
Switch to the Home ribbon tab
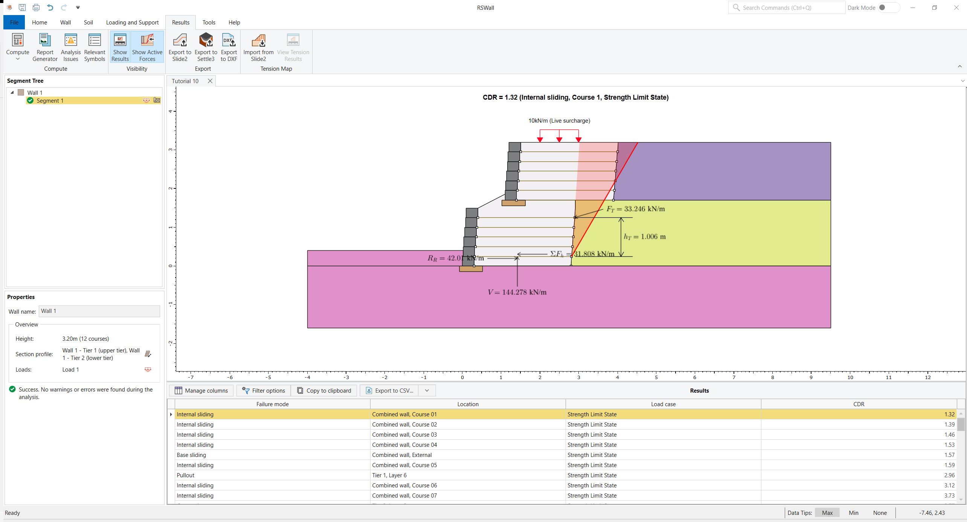pyautogui.click(x=40, y=23)
